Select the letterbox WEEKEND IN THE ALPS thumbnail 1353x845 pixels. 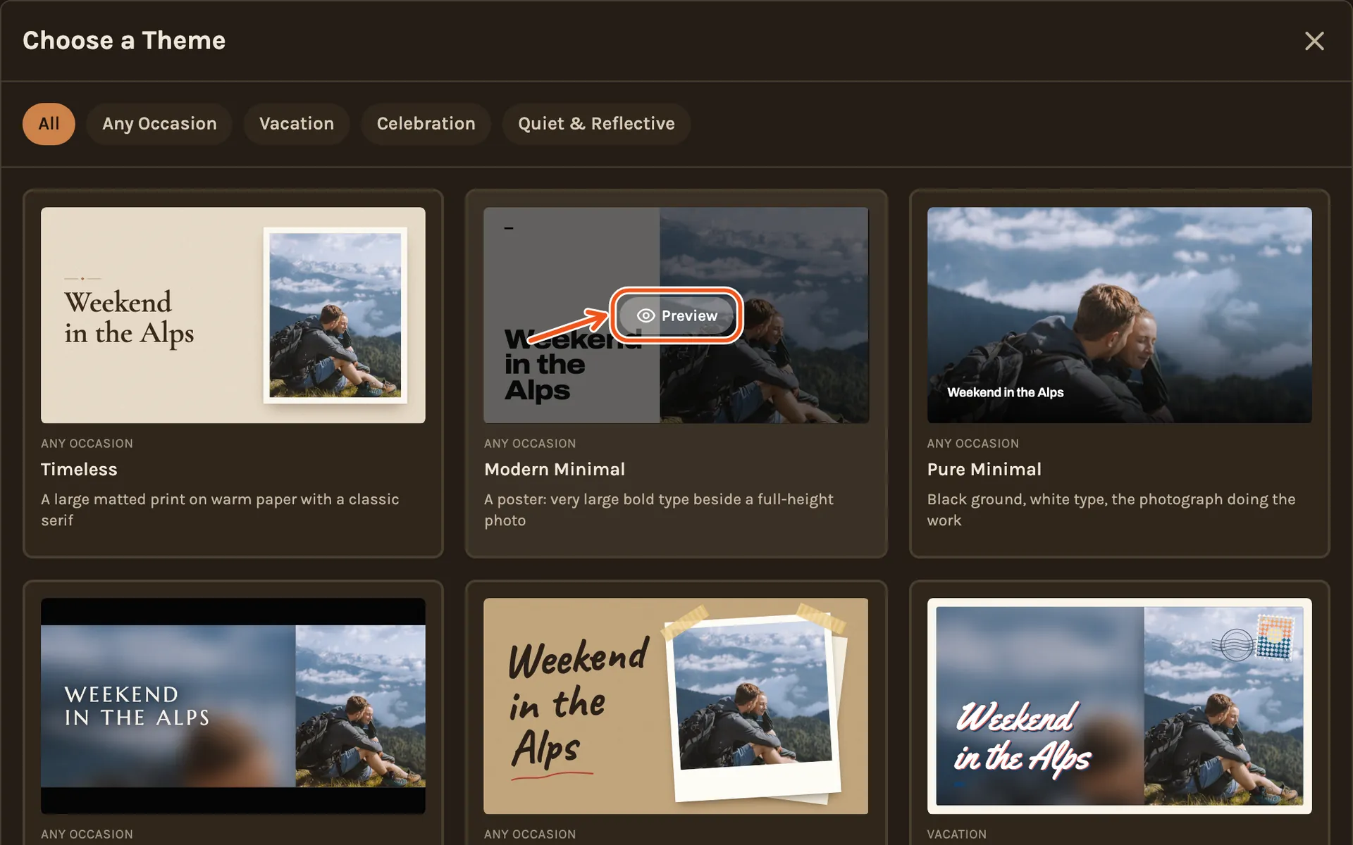(233, 706)
